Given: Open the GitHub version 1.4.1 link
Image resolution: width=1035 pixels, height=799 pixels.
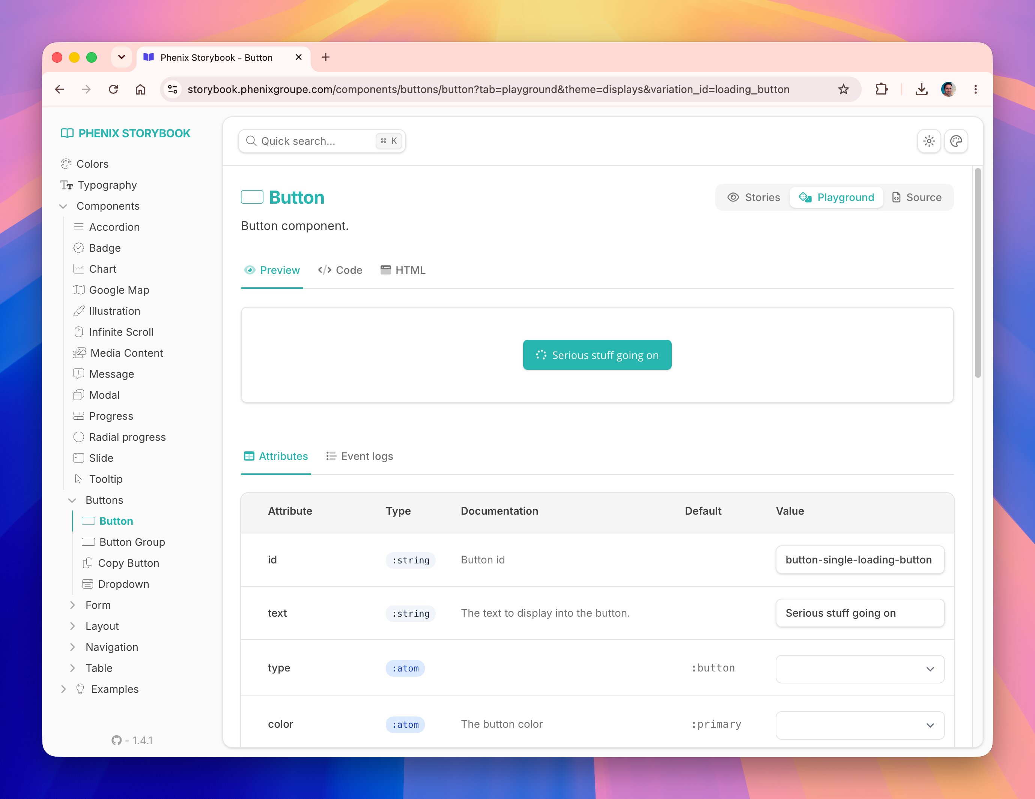Looking at the screenshot, I should click(x=132, y=740).
